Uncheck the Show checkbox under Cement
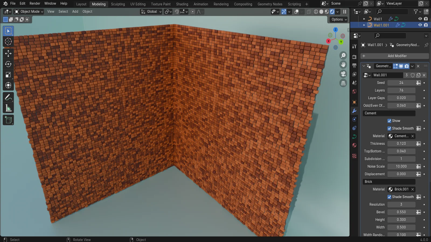431x242 pixels. point(389,120)
